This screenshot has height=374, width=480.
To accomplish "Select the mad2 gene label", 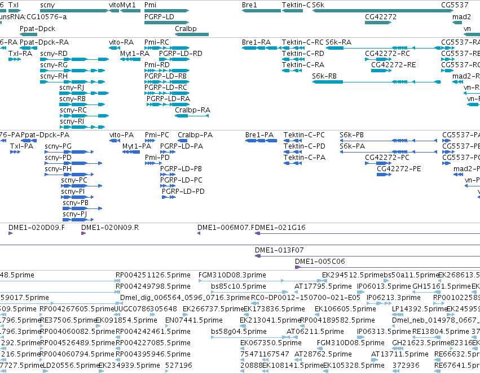I will coord(461,17).
